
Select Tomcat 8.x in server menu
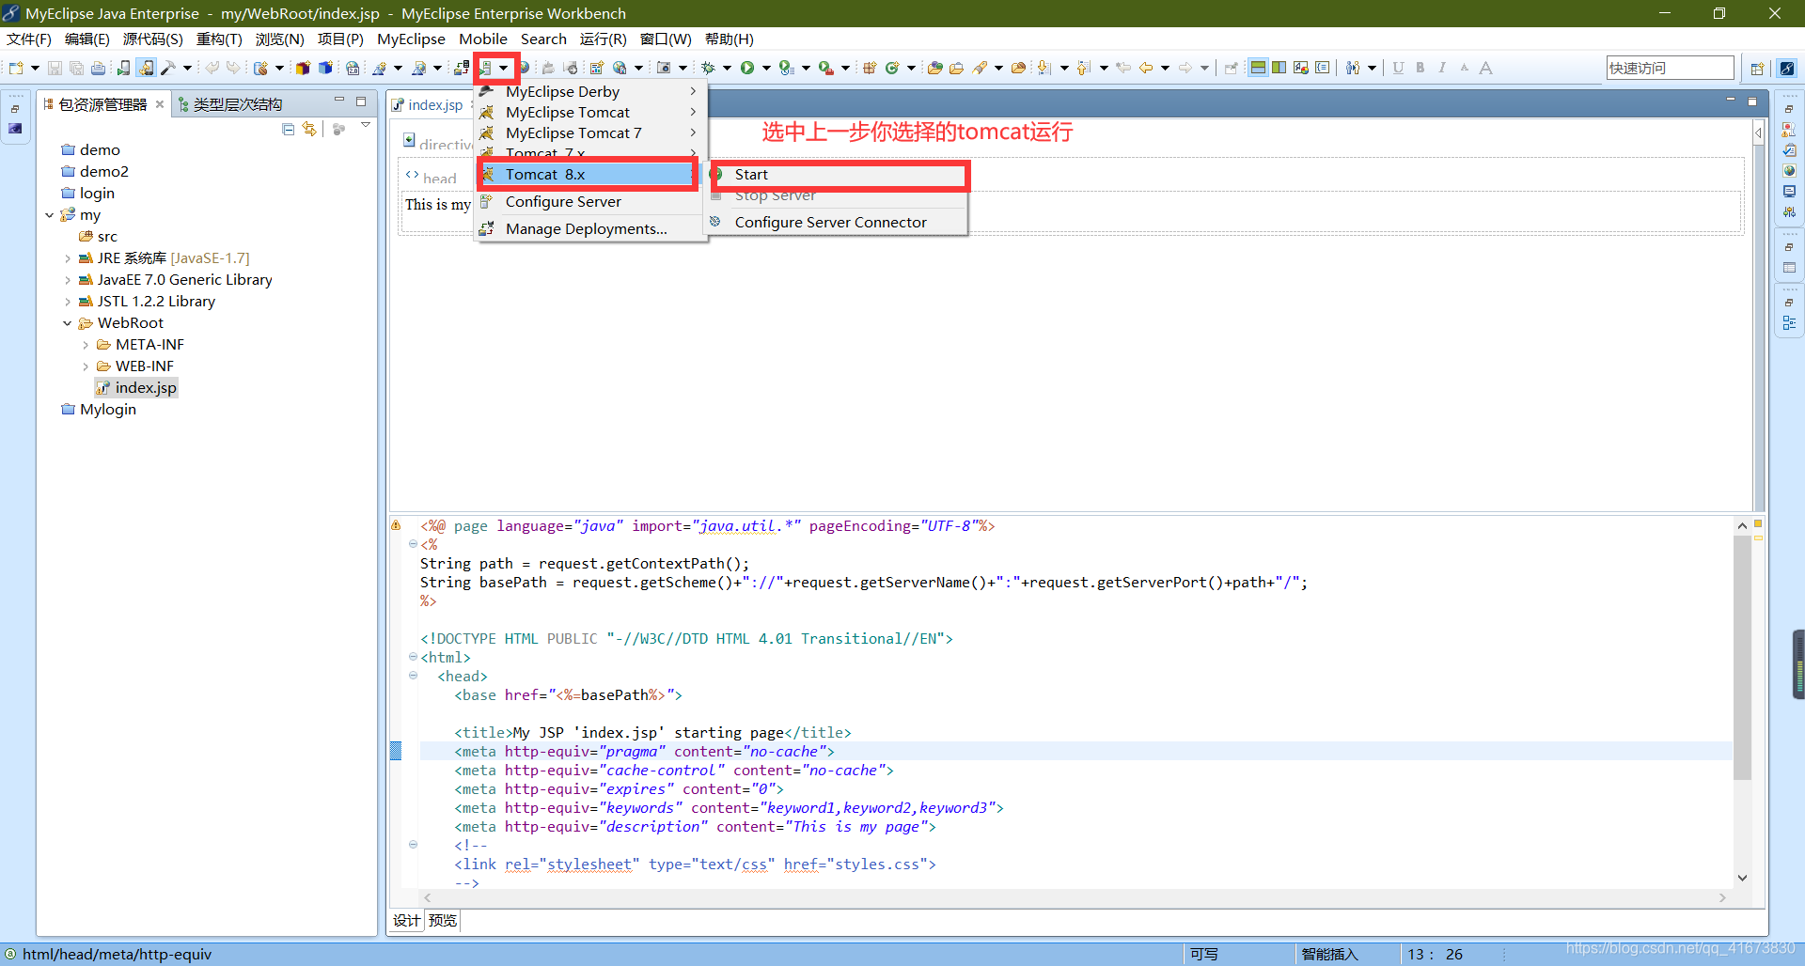(589, 174)
